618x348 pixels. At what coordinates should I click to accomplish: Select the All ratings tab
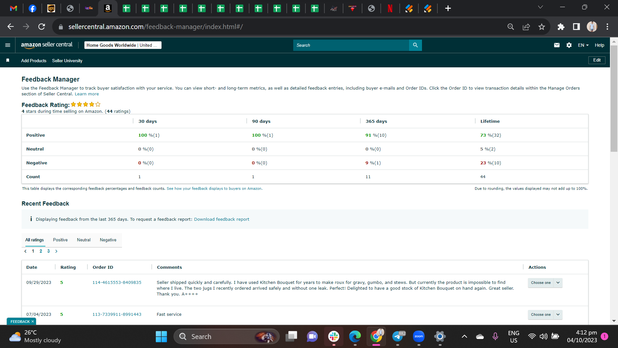click(34, 240)
